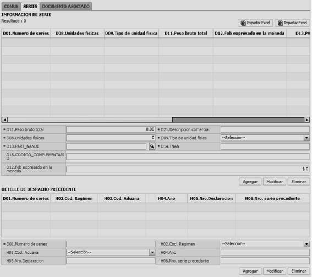
Task: Click Agregar in despacho precedente section
Action: click(x=250, y=271)
